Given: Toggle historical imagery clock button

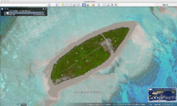Looking at the screenshot, I should [84, 5].
